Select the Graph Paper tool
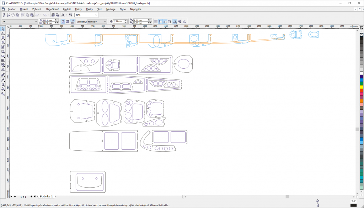The image size is (364, 208). coord(3,61)
